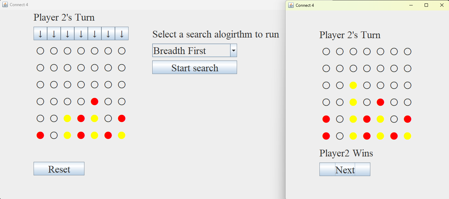The width and height of the screenshot is (449, 199).
Task: Click the "Player2 Wins" text
Action: [x=346, y=153]
